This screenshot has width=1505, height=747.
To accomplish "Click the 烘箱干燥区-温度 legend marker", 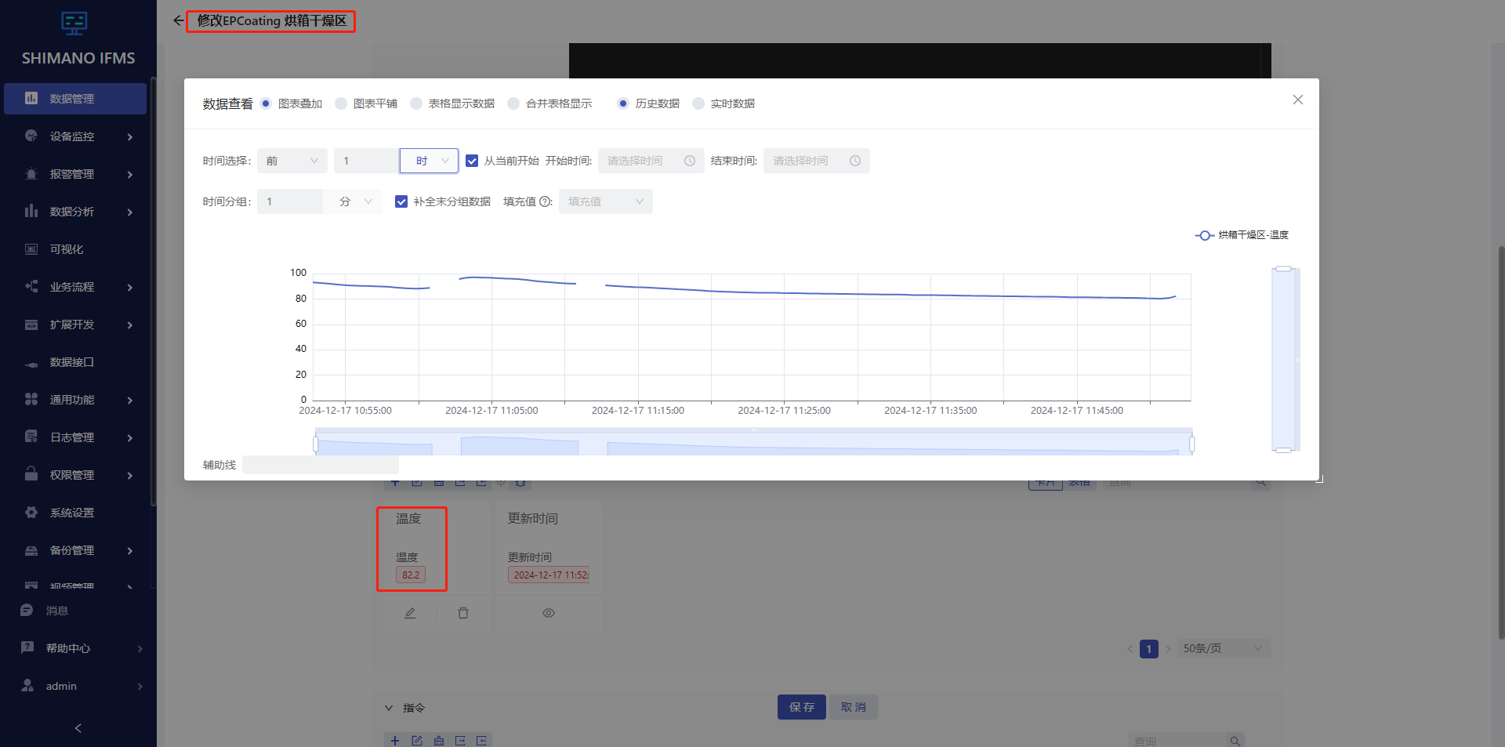I will 1205,235.
